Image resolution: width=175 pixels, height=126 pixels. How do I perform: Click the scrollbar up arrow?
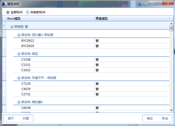171,23
